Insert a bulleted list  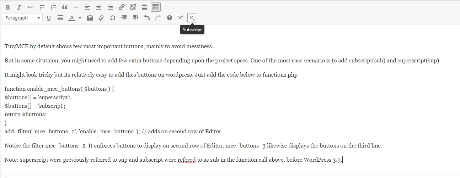pyautogui.click(x=42, y=7)
